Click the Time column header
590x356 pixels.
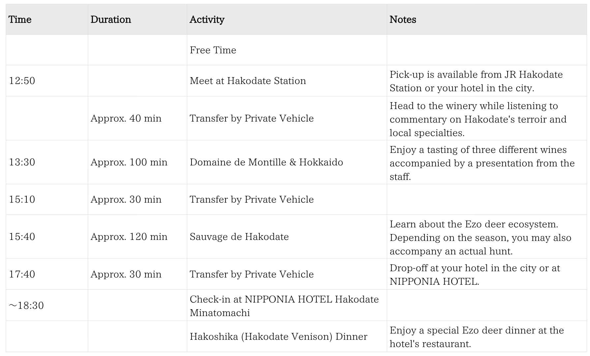(20, 19)
